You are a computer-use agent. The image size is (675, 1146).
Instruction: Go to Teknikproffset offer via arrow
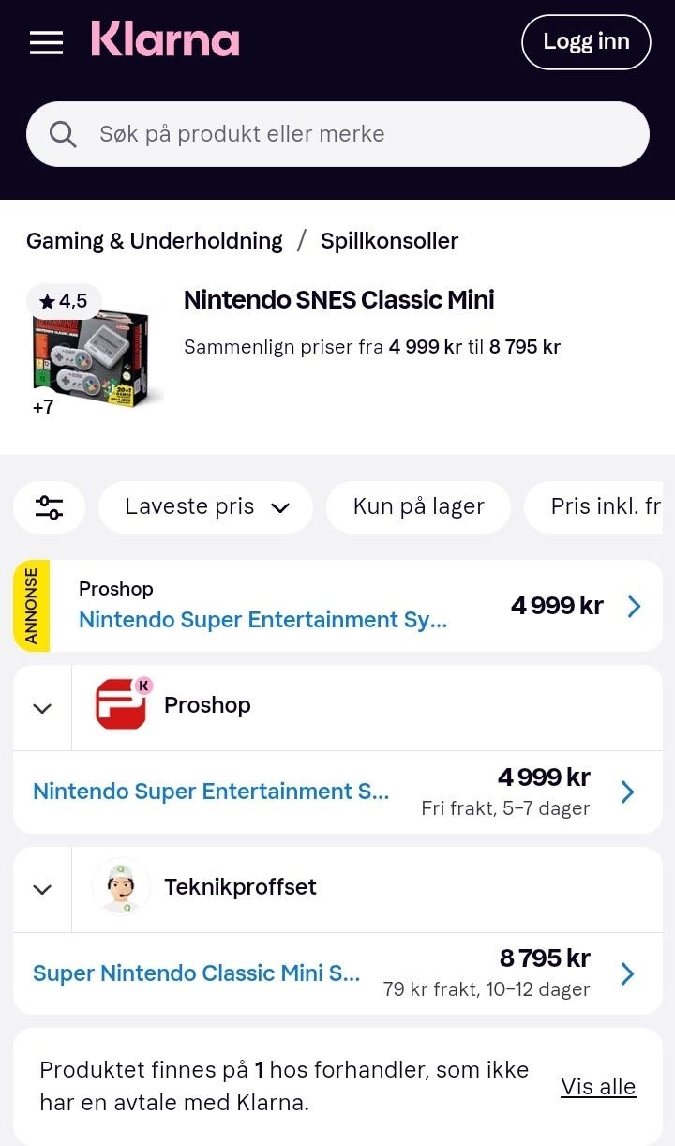627,974
